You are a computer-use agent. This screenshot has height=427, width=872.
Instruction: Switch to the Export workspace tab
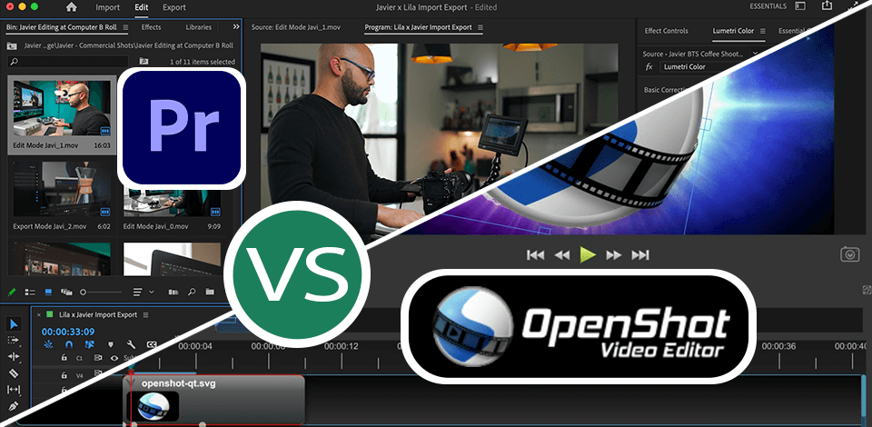(174, 8)
